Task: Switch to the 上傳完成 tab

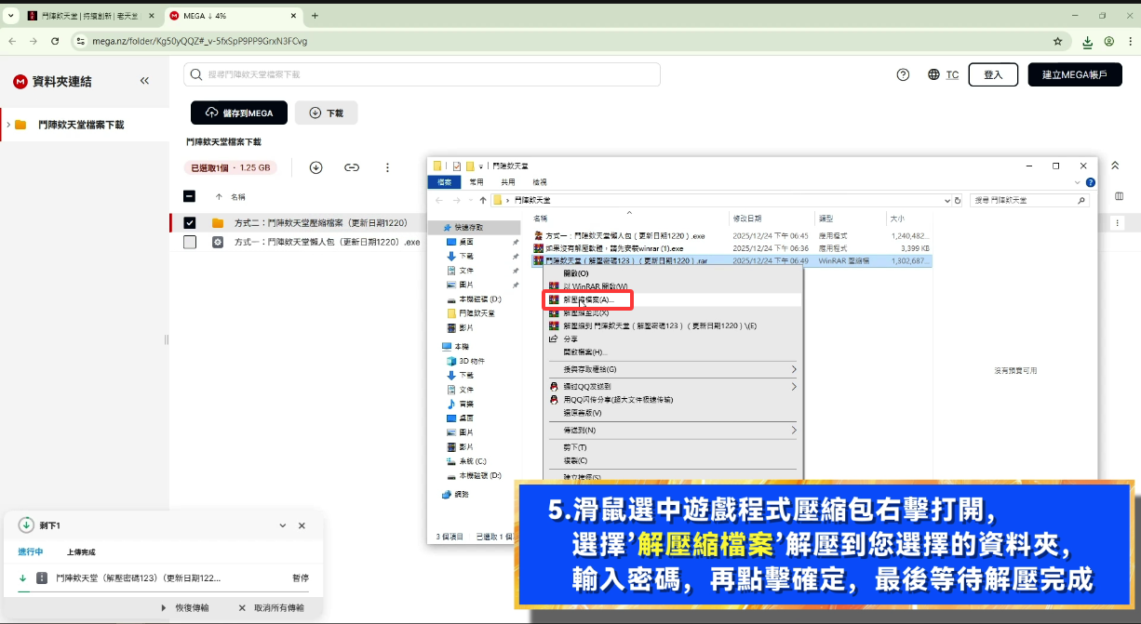Action: [x=81, y=551]
